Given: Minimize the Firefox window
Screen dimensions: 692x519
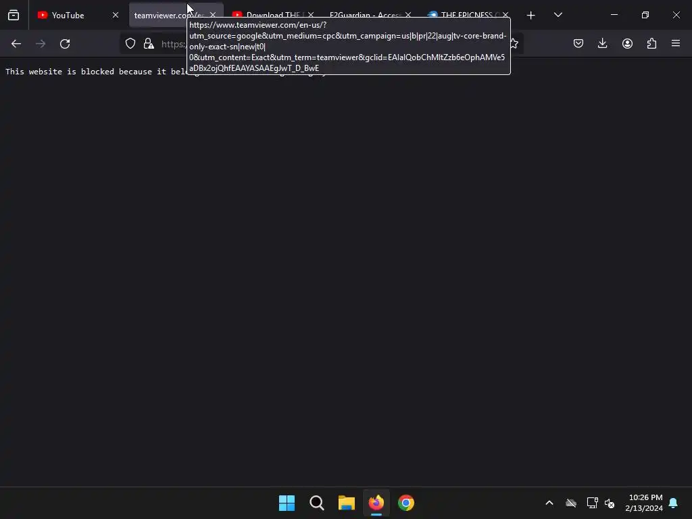Looking at the screenshot, I should [614, 15].
